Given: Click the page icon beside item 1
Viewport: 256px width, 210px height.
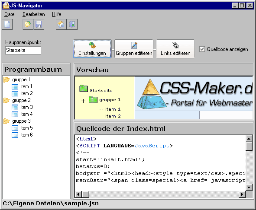Looking at the screenshot, I should tap(15, 86).
